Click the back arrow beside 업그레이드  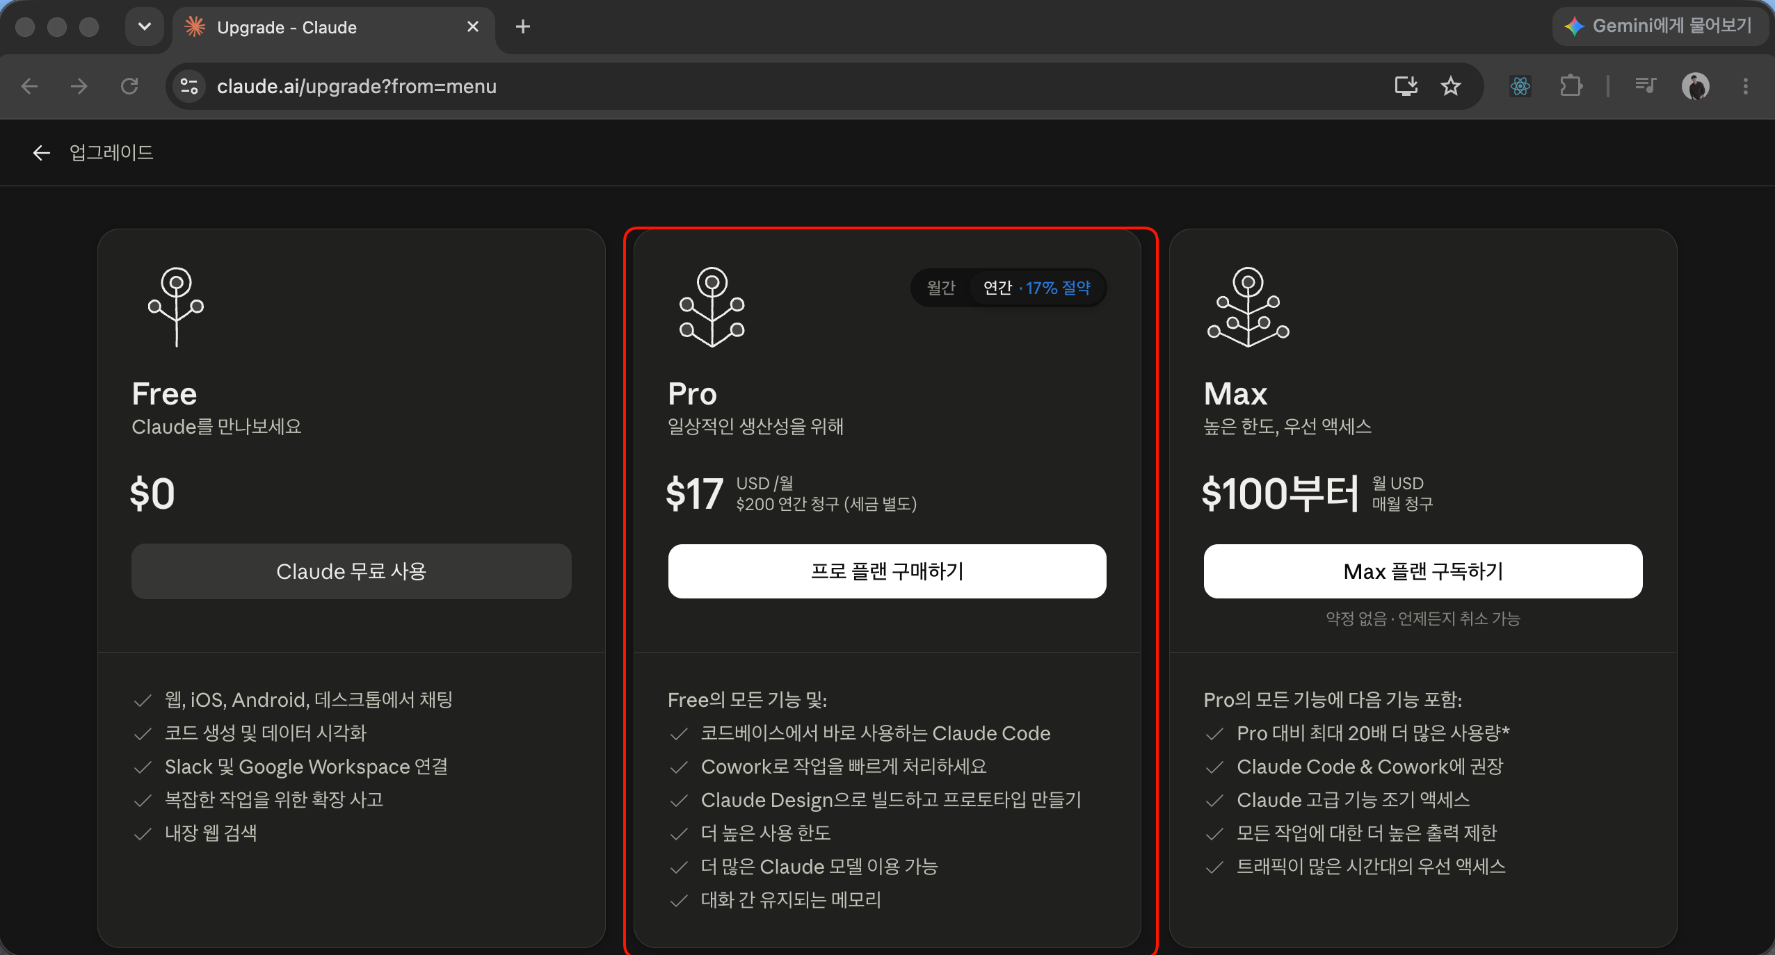point(42,153)
